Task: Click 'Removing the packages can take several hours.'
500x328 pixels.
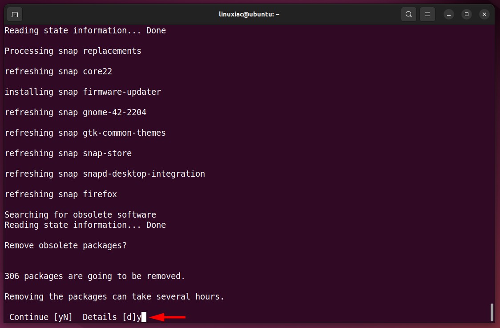Action: [x=114, y=296]
